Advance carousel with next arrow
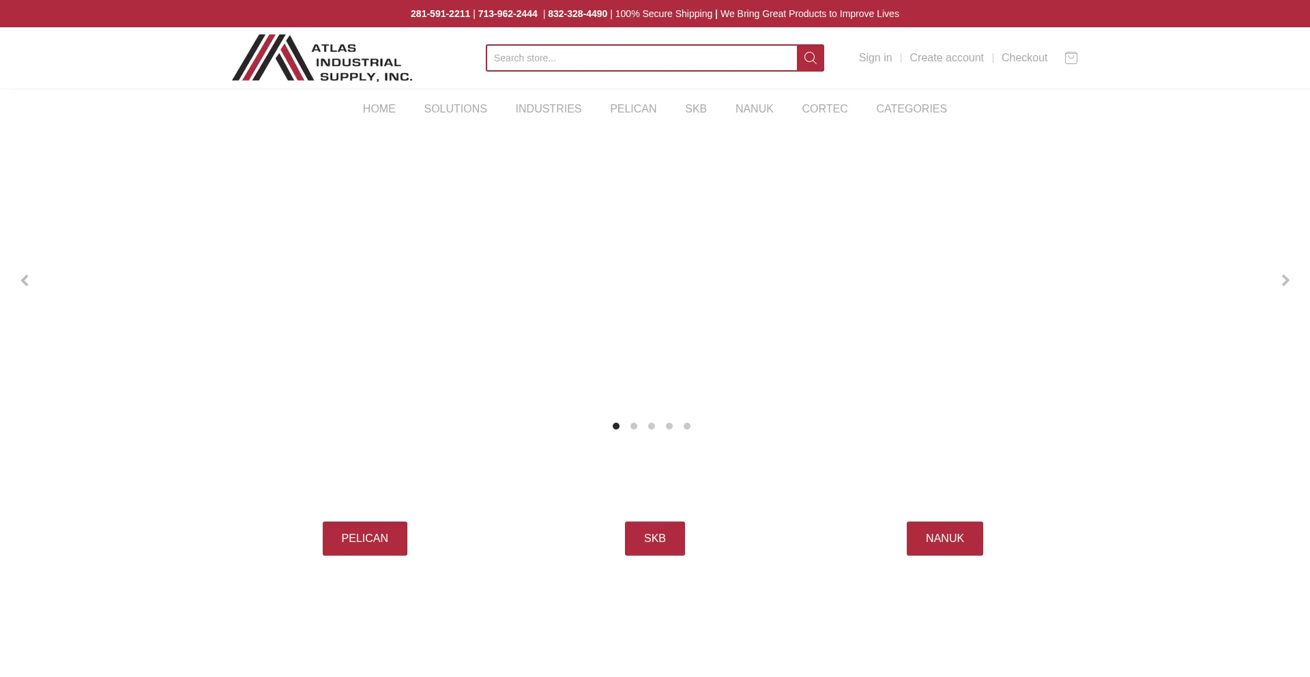This screenshot has width=1310, height=677. pos(1285,281)
